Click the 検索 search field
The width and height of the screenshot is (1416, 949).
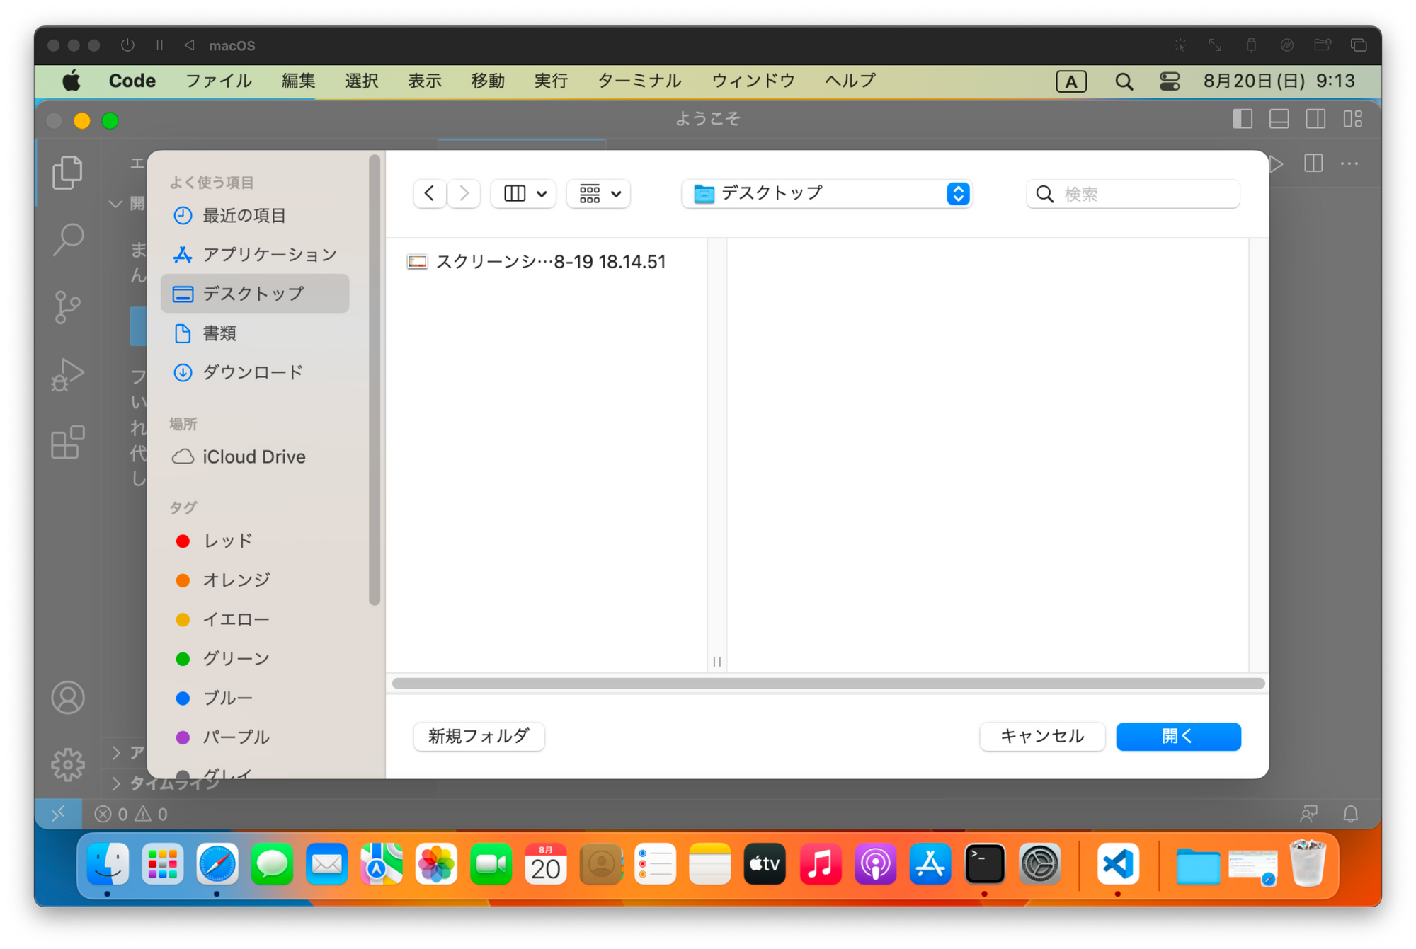pyautogui.click(x=1133, y=194)
